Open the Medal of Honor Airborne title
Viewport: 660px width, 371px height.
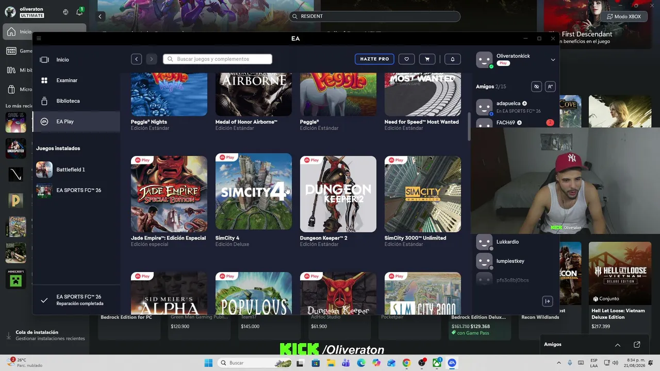(x=246, y=122)
